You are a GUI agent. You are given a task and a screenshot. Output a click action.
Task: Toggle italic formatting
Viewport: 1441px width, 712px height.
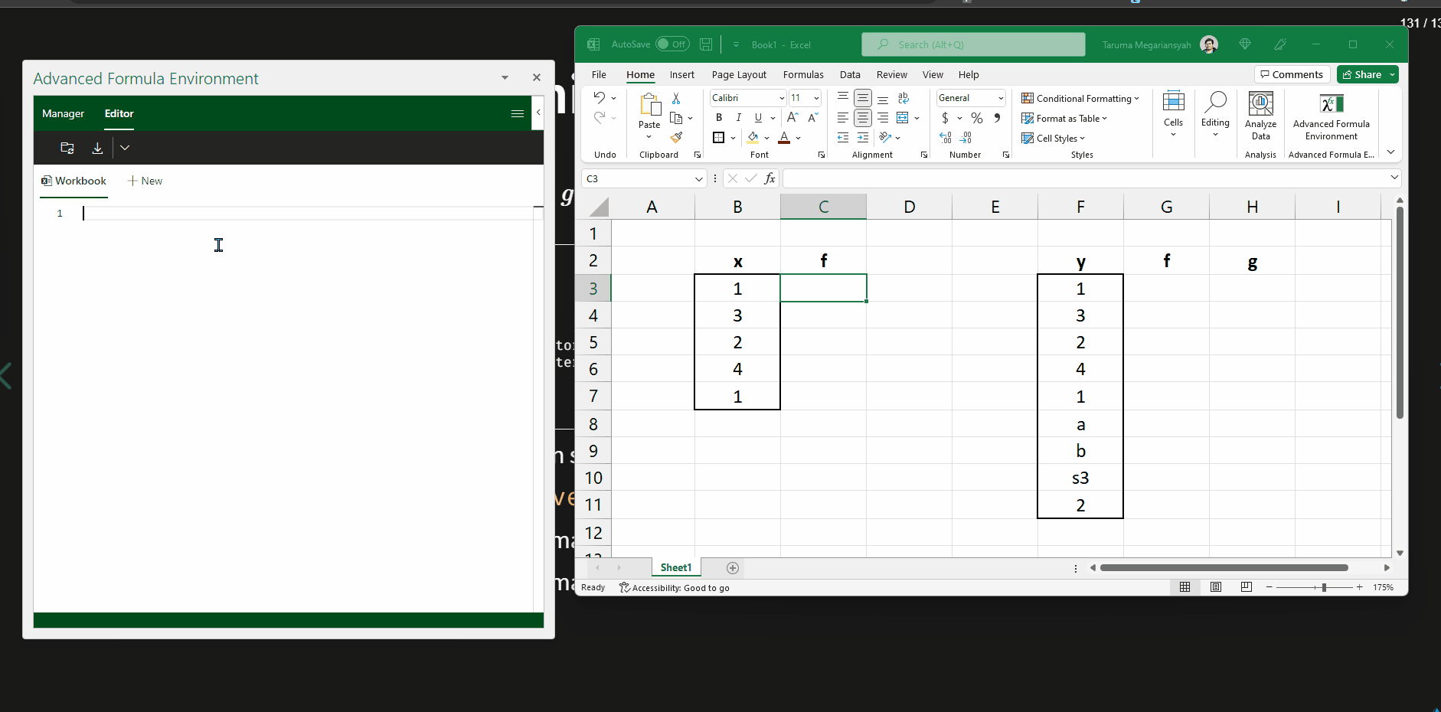pos(738,118)
